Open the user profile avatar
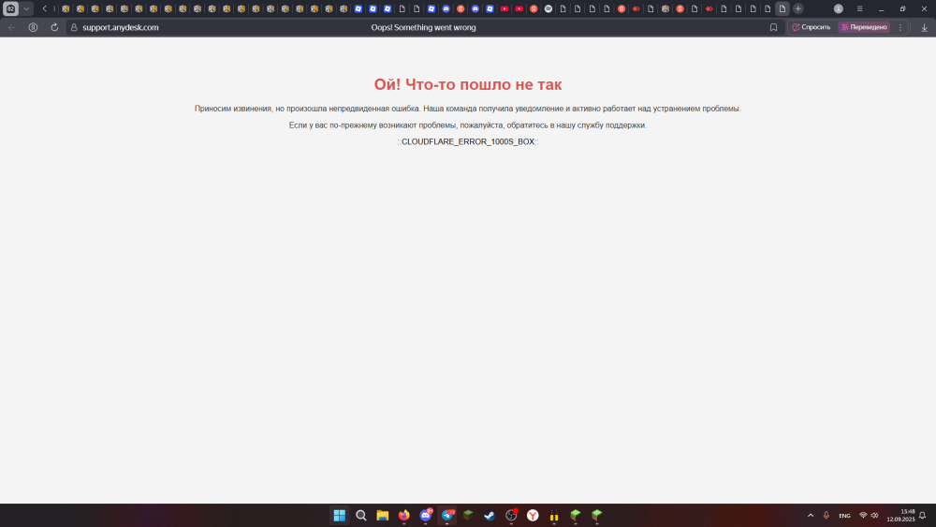Screen dimensions: 936x527 [838, 9]
